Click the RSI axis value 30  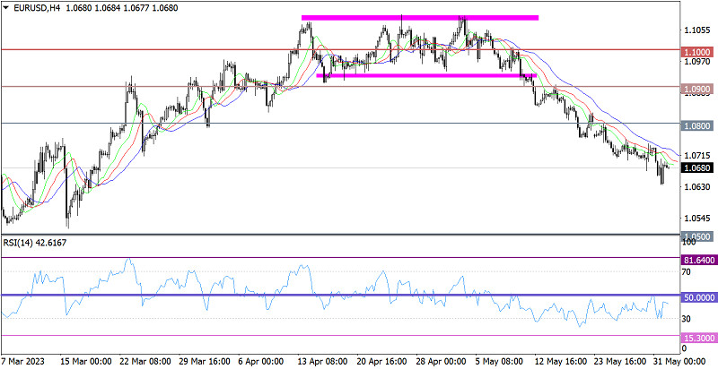tap(687, 319)
